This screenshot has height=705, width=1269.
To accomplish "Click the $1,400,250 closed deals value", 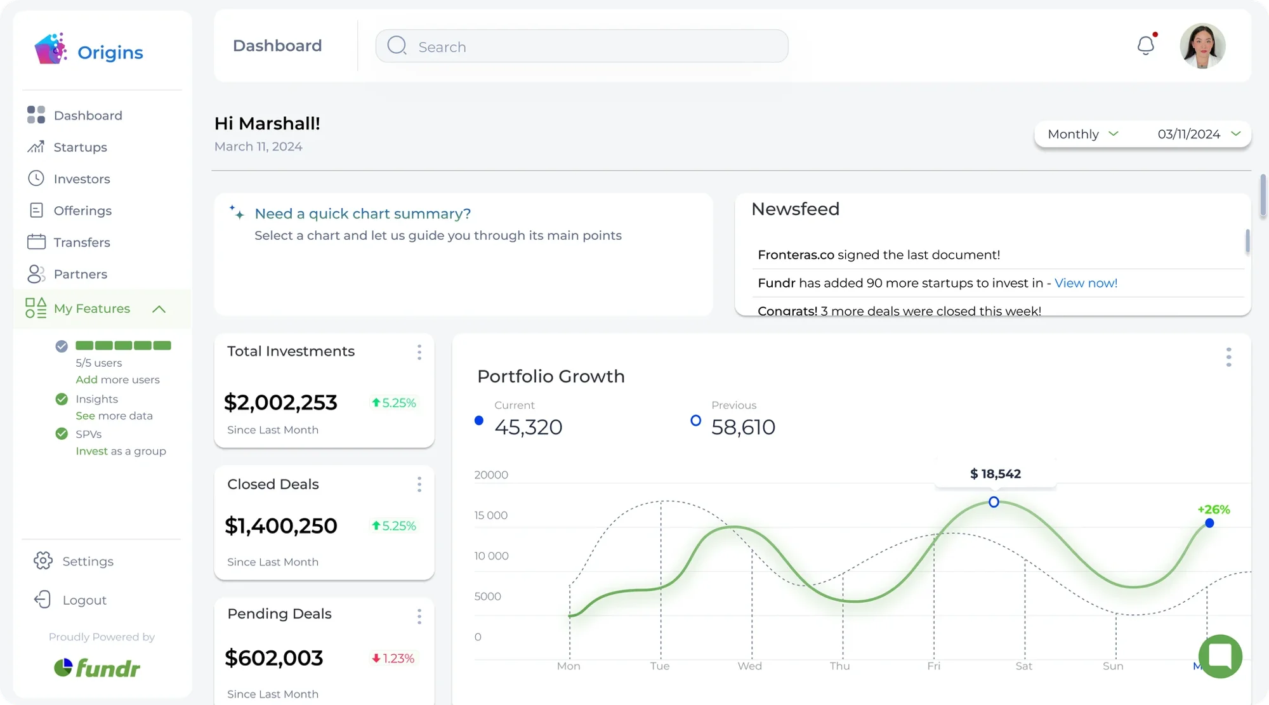I will pos(281,525).
